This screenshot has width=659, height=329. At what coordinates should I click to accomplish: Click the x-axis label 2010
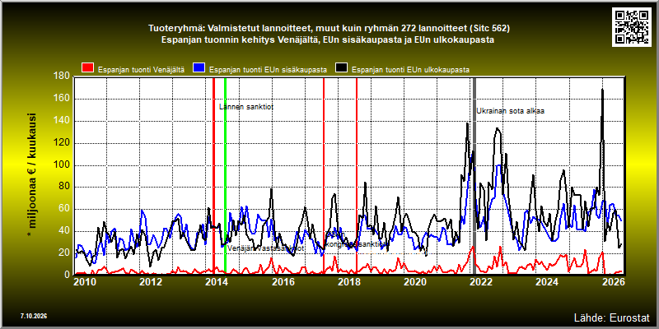click(x=85, y=281)
